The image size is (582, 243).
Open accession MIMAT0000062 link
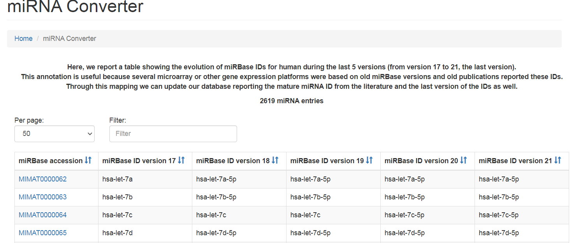click(x=42, y=179)
